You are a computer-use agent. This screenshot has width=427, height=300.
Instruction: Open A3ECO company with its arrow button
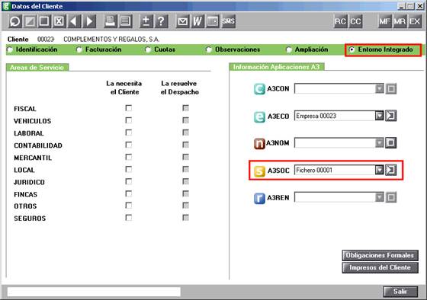(390, 116)
